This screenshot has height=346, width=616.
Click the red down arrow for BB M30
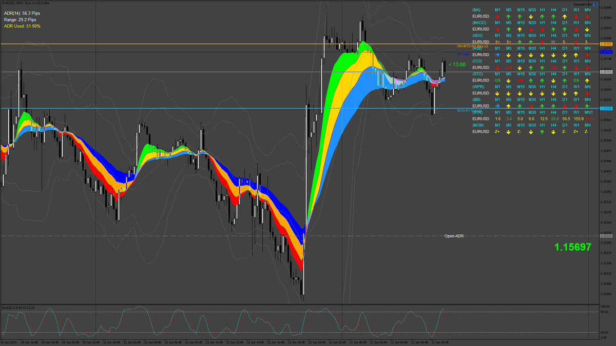tap(531, 106)
